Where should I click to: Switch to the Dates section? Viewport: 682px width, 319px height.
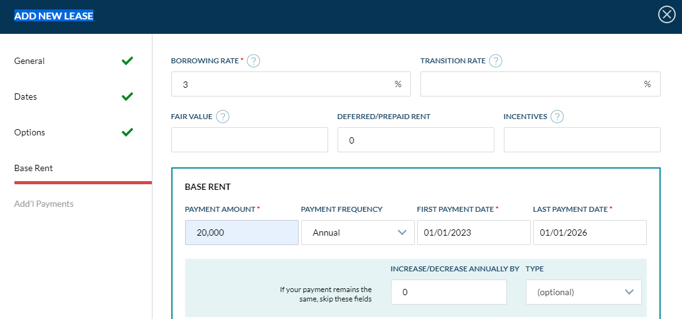point(26,97)
